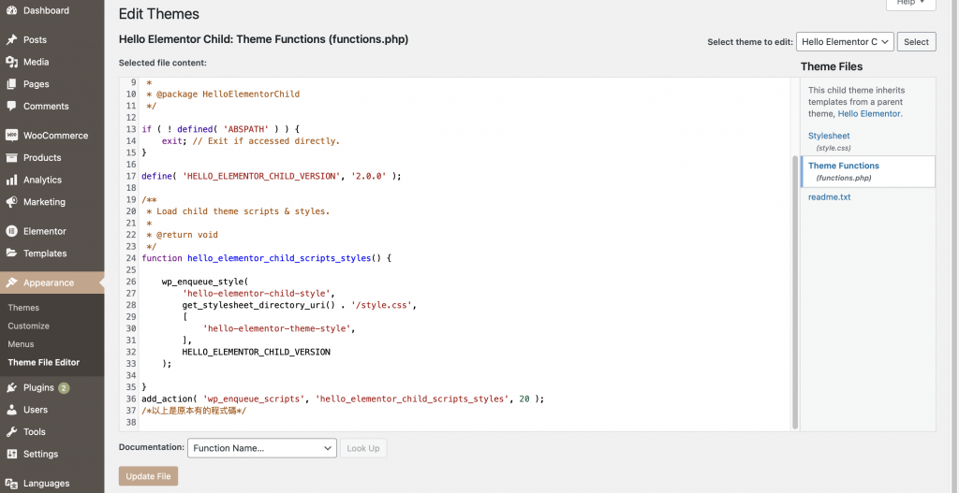Viewport: 959px width, 493px height.
Task: Select Theme File Editor submenu item
Action: coord(43,362)
